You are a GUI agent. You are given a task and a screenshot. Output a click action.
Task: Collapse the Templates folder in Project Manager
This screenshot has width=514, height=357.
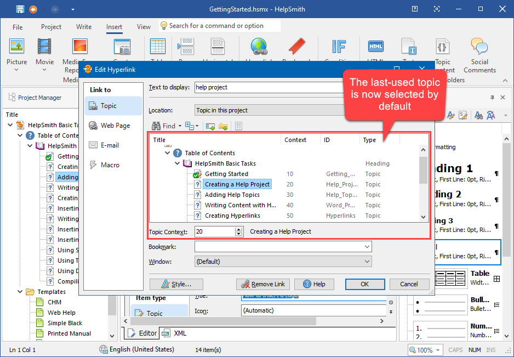(21, 292)
